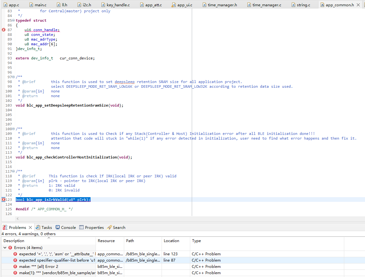Image resolution: width=365 pixels, height=277 pixels.
Task: Click the app_ui.c tab file icon
Action: [174, 5]
